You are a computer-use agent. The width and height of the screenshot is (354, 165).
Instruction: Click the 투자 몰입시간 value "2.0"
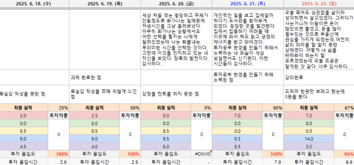tap(59, 162)
